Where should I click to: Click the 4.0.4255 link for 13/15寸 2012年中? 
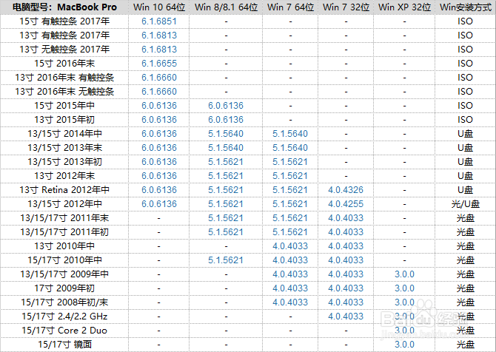346,204
